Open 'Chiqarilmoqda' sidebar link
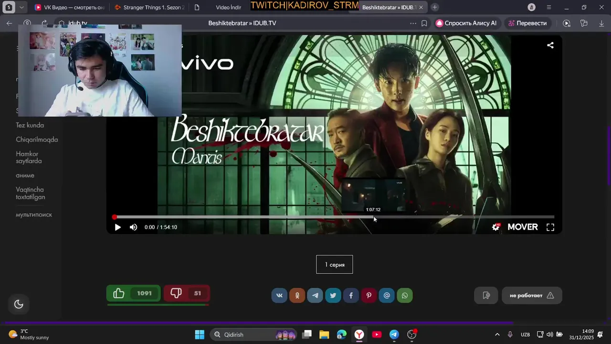Image resolution: width=611 pixels, height=344 pixels. 37,140
